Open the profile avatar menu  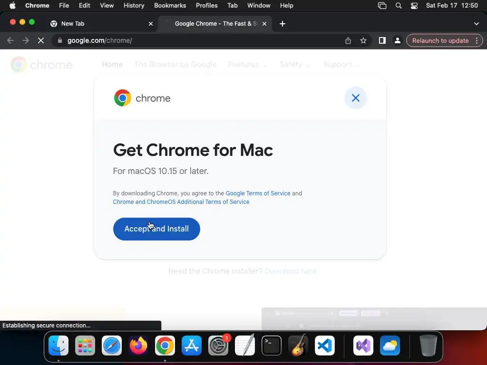click(397, 41)
